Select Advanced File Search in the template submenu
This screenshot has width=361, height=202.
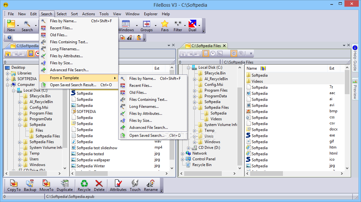tap(153, 127)
